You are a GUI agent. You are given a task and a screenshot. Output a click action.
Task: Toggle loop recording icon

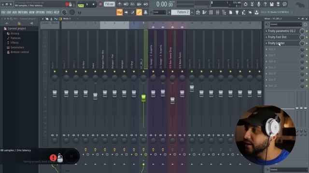[146, 4]
